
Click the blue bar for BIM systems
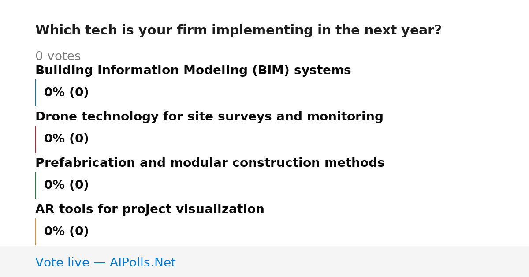[35, 93]
